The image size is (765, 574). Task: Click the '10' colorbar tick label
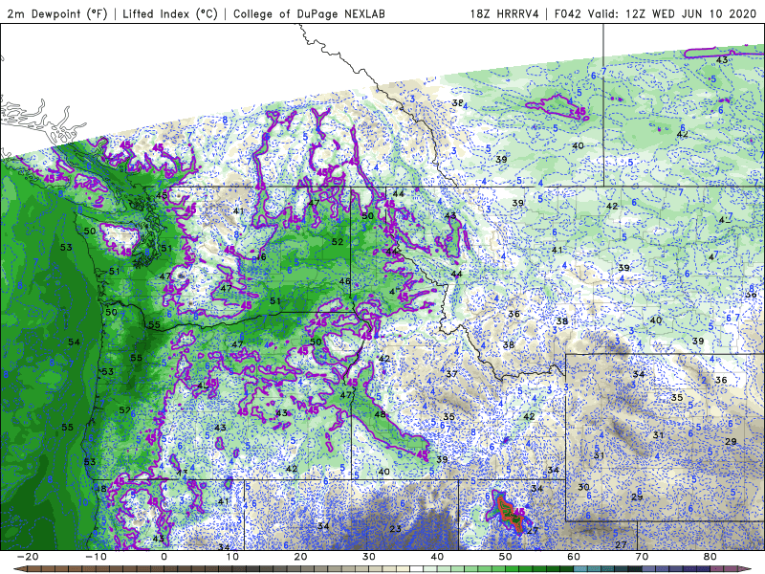pyautogui.click(x=232, y=557)
